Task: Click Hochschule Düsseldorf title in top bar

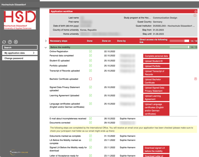Action: coord(14,5)
